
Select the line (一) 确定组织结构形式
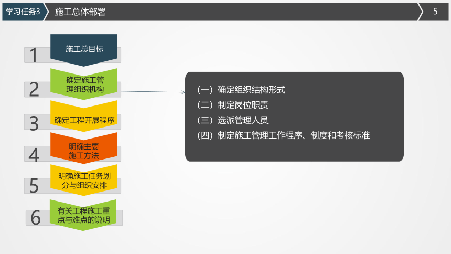tap(241, 90)
